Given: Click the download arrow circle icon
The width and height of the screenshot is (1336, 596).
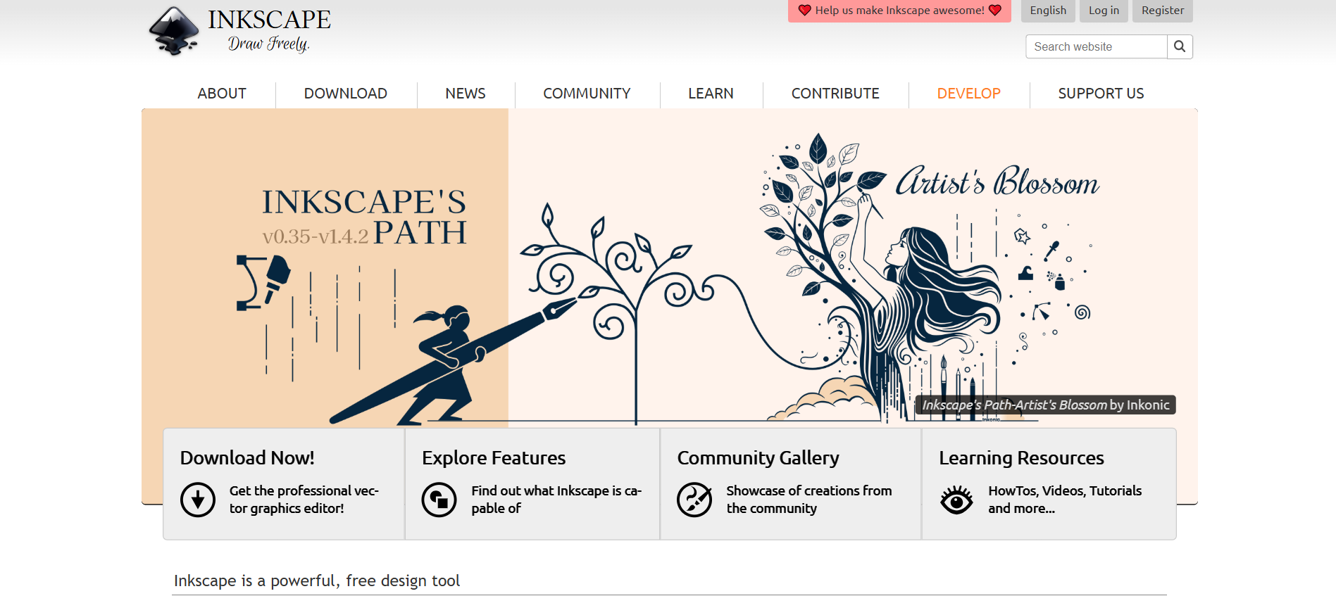Looking at the screenshot, I should pyautogui.click(x=198, y=500).
